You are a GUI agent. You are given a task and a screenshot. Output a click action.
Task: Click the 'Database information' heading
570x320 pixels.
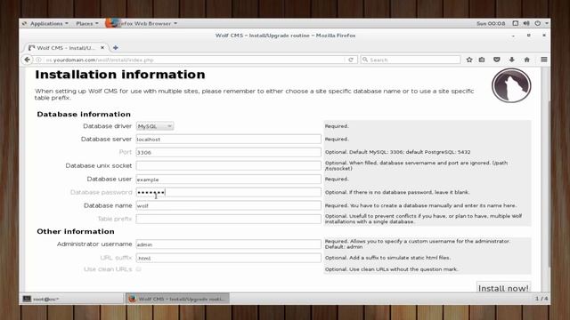click(84, 115)
